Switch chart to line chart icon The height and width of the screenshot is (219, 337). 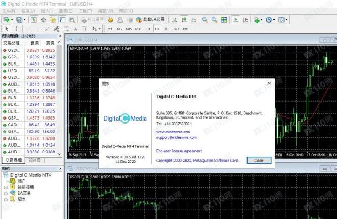click(x=194, y=20)
